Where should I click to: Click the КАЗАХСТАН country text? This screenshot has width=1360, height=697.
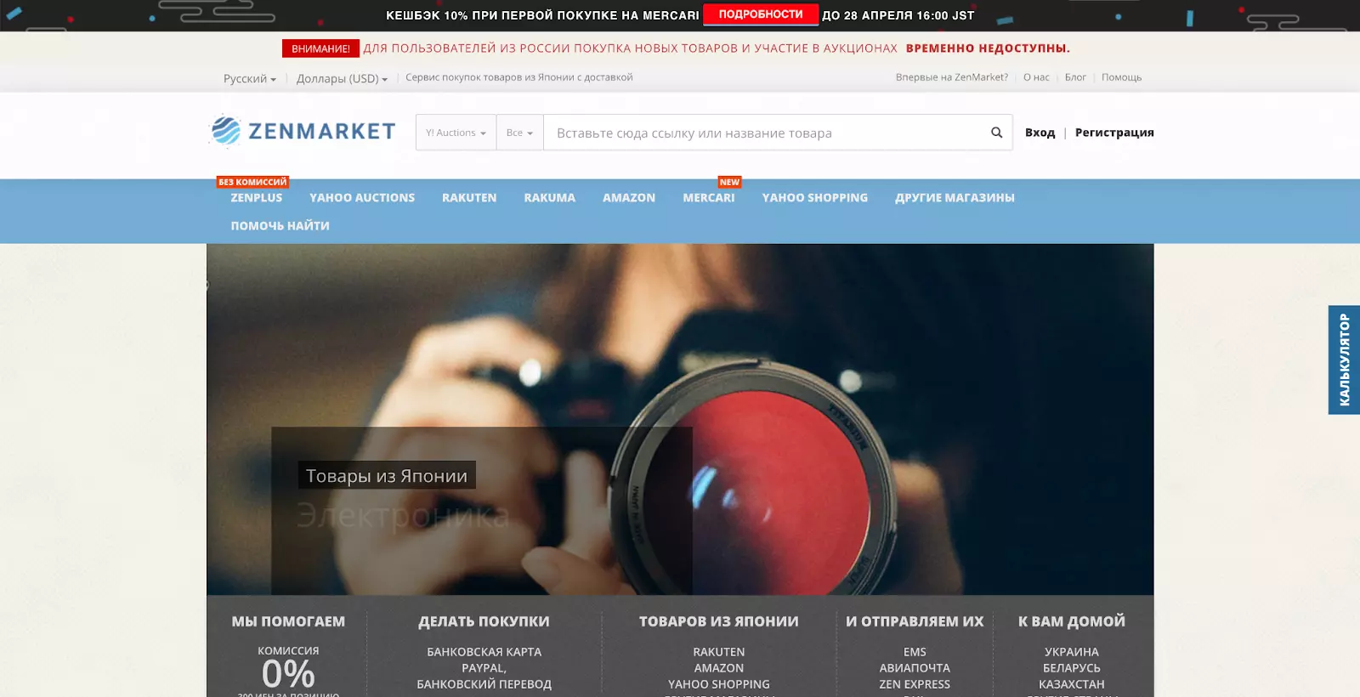tap(1072, 684)
